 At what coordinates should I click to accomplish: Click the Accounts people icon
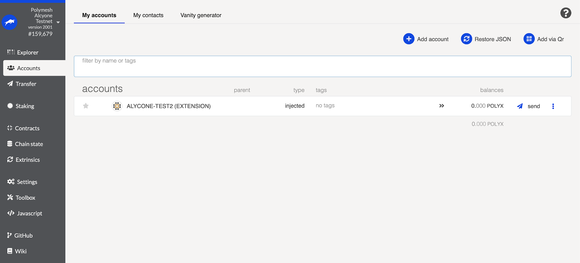[x=11, y=68]
